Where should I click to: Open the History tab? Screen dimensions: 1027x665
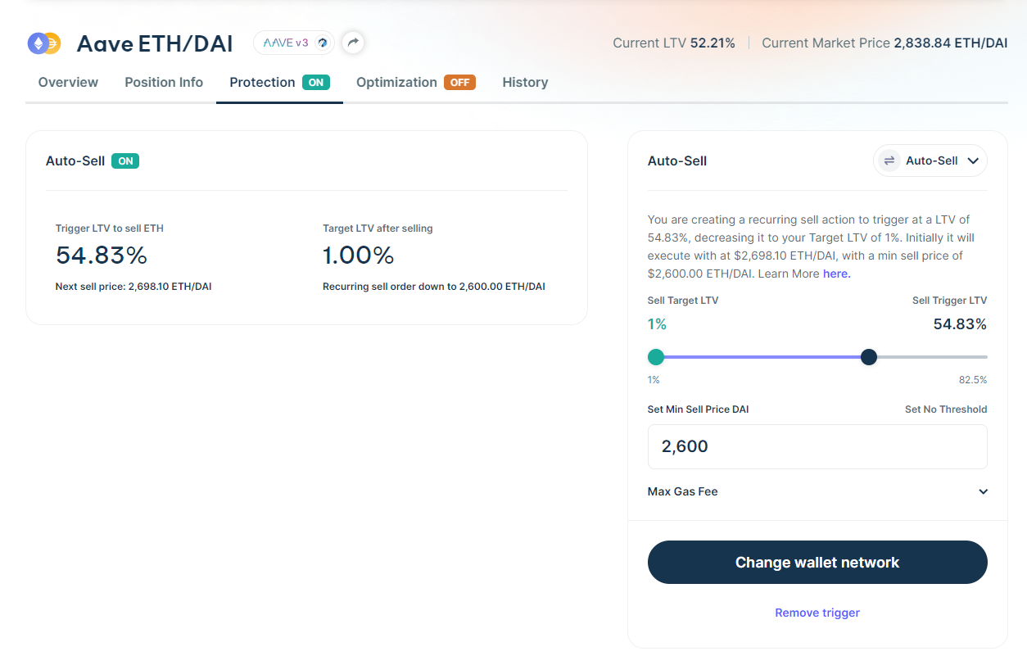[525, 82]
